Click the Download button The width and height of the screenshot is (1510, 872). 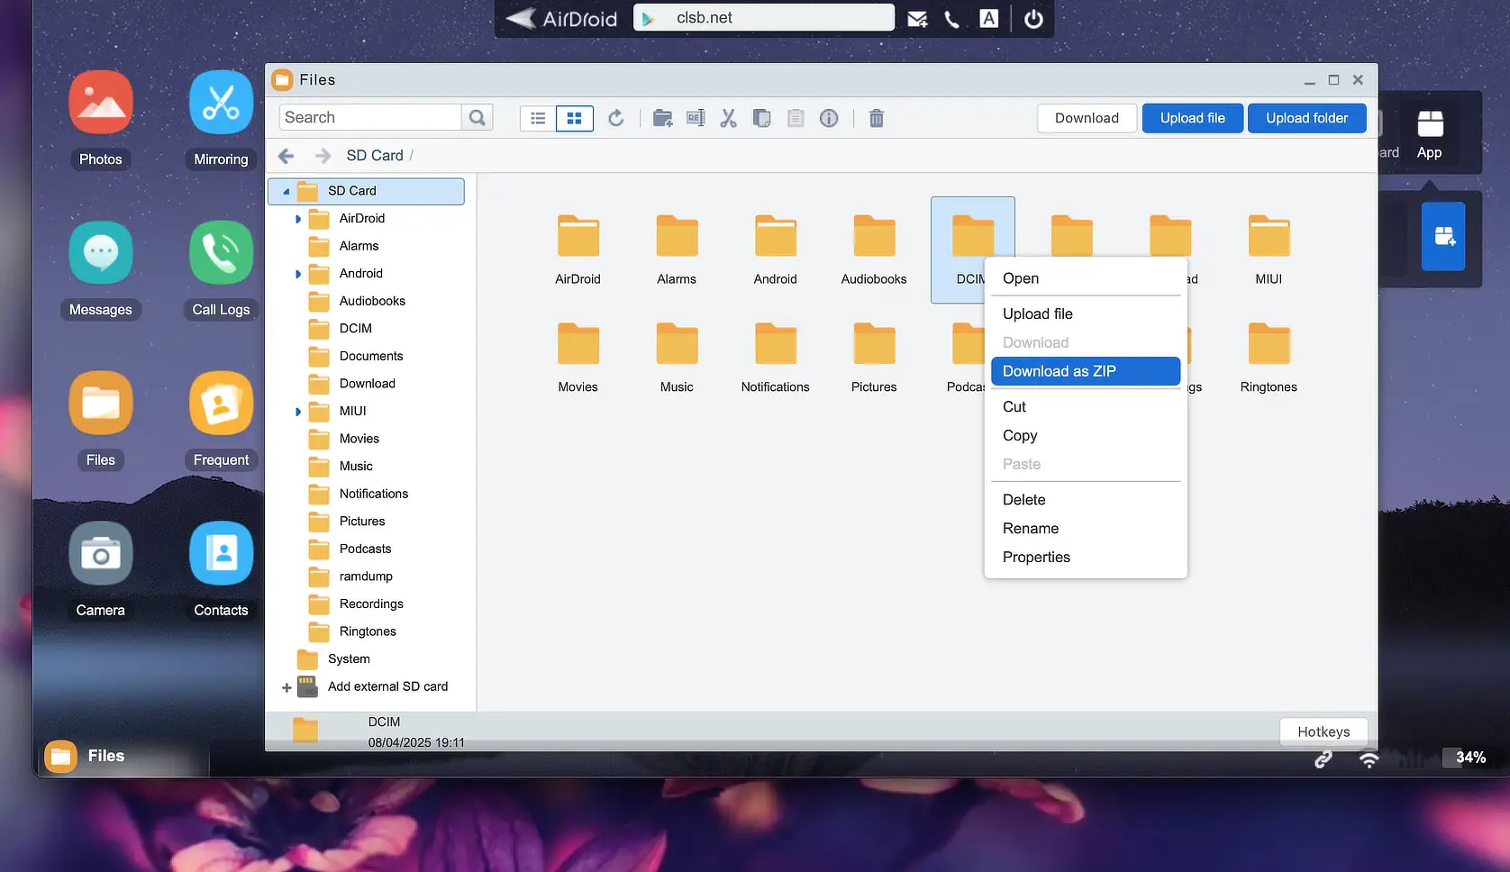(x=1087, y=118)
